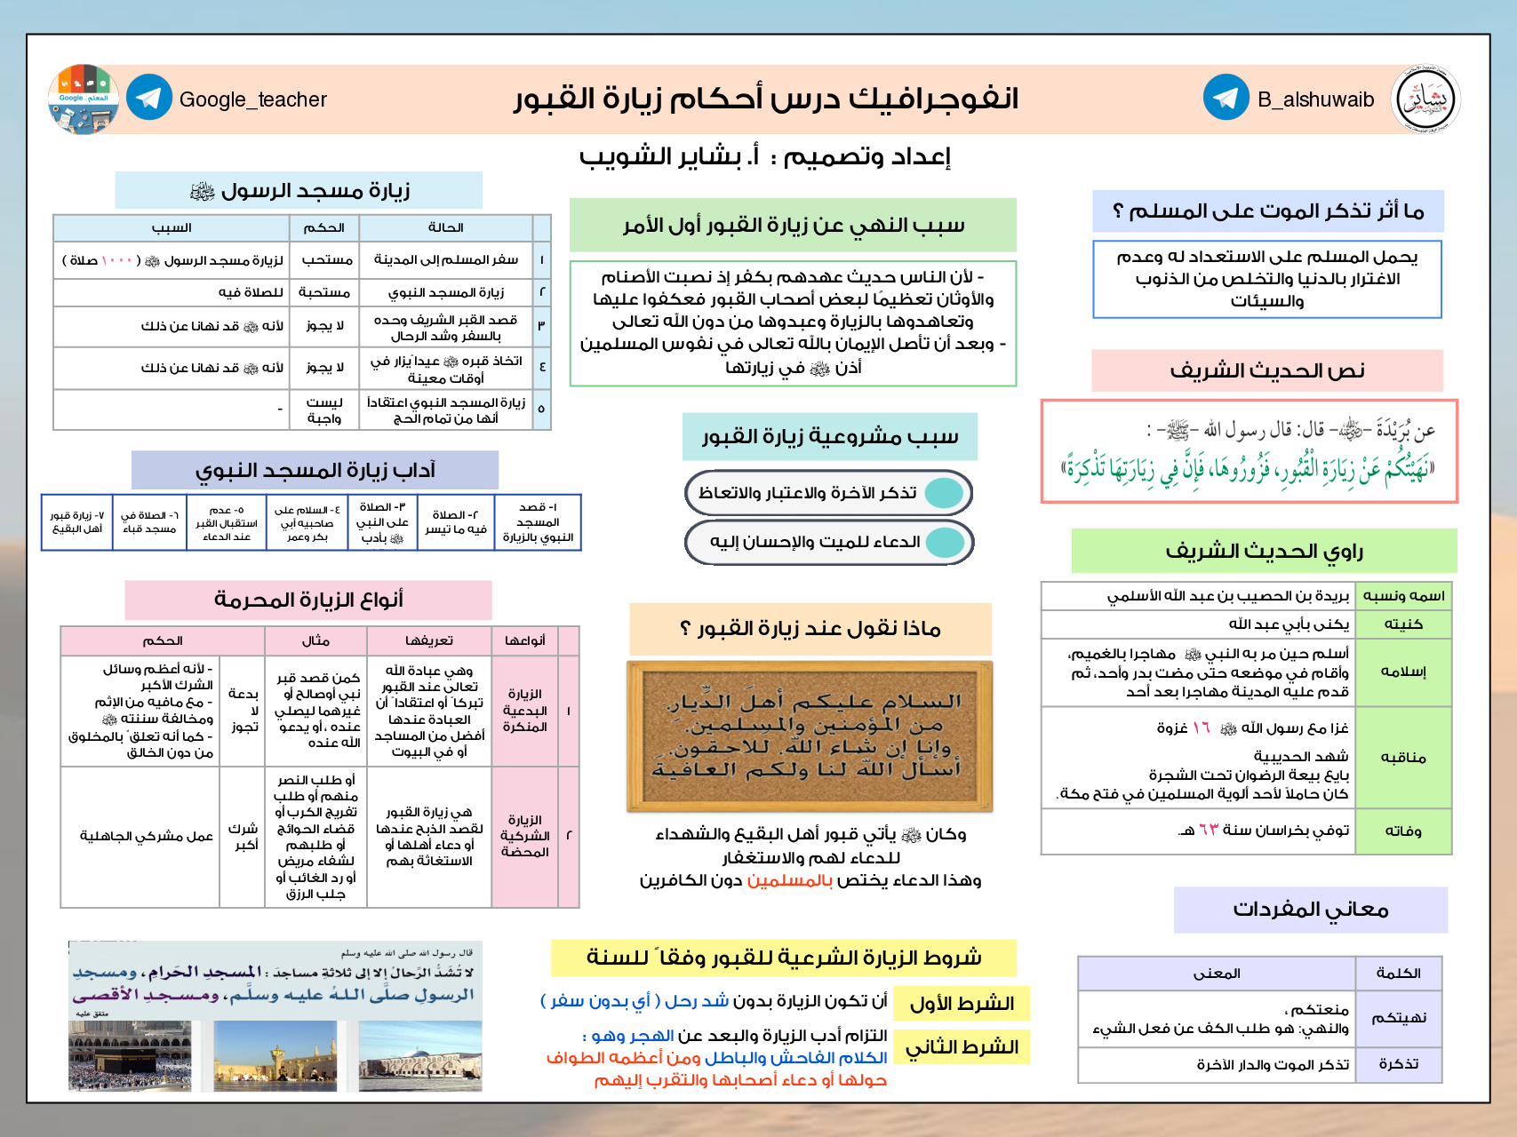Click the B_alshuwaib channel name
This screenshot has width=1517, height=1137.
[x=1315, y=99]
